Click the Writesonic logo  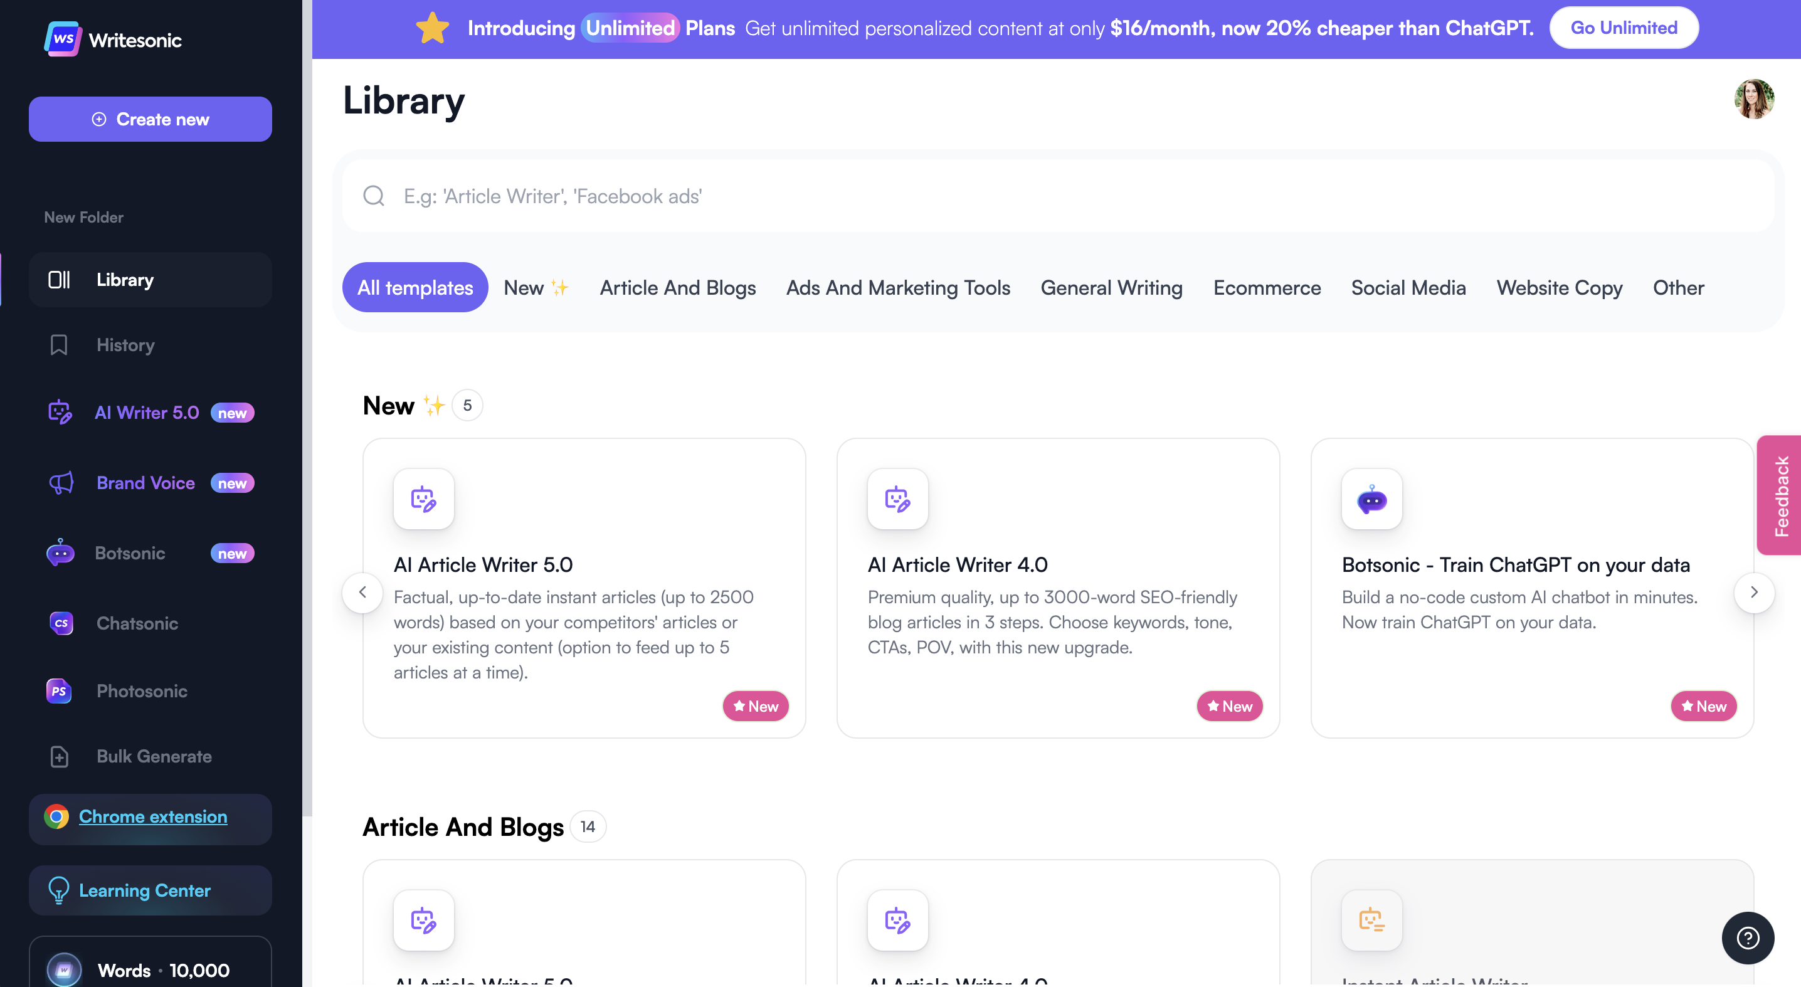113,38
